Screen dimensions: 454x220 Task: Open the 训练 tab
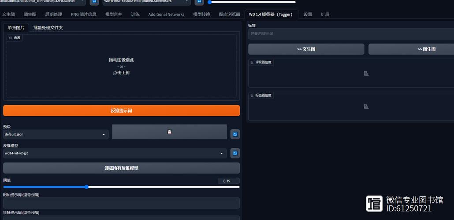tap(135, 14)
